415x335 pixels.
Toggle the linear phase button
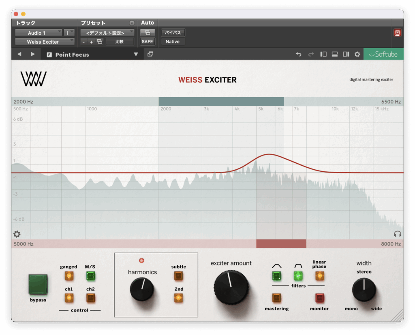(x=319, y=276)
